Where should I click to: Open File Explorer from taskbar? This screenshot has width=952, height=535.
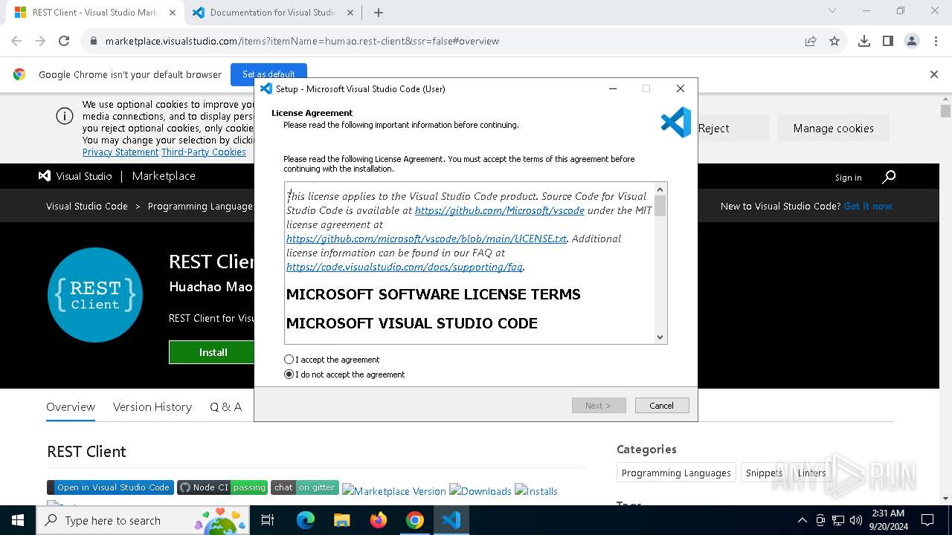(341, 520)
